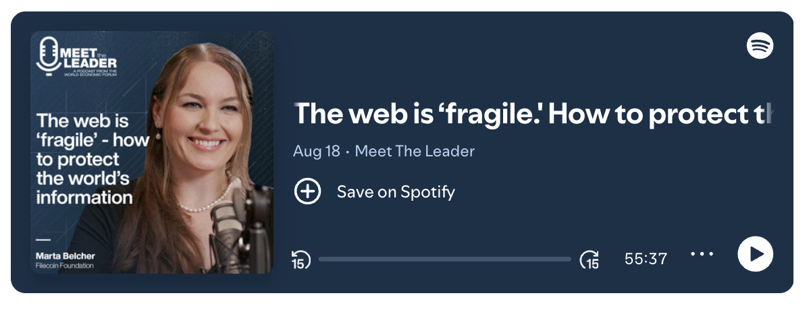Image resolution: width=809 pixels, height=310 pixels.
Task: Skip back 15 seconds
Action: click(x=301, y=259)
